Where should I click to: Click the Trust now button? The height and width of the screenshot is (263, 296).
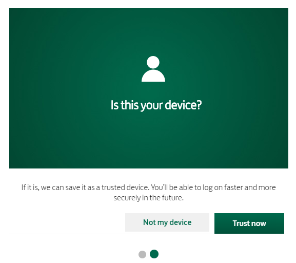[249, 223]
